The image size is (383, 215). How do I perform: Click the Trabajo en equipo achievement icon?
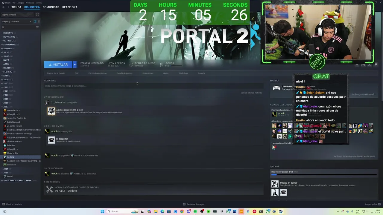[275, 184]
